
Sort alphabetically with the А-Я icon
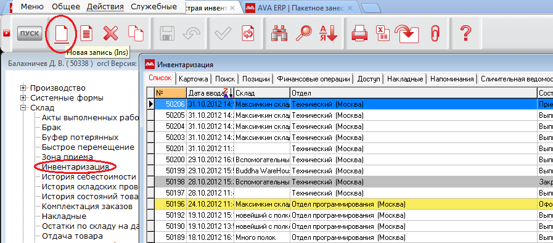[329, 33]
